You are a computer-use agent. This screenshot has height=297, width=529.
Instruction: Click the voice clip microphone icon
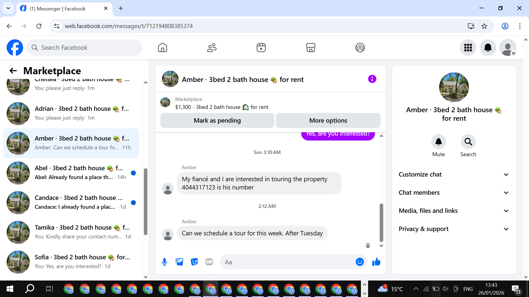(164, 262)
